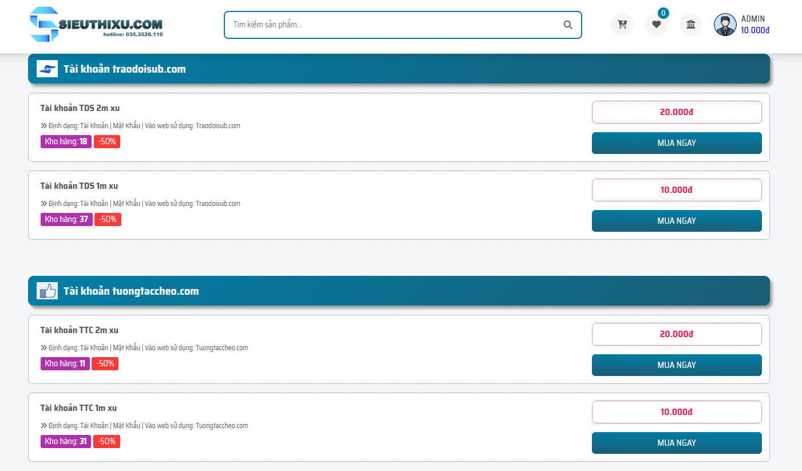Click the traodoisub.com category icon
Image resolution: width=802 pixels, height=471 pixels.
(47, 69)
